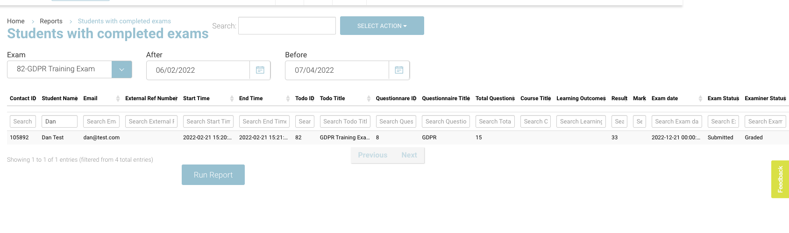
Task: Sort table by Email column
Action: tap(118, 98)
